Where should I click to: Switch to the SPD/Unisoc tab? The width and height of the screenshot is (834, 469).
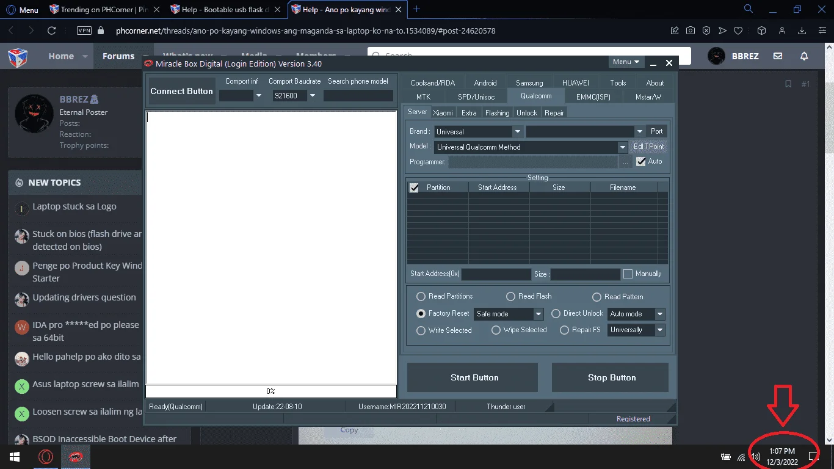point(476,96)
